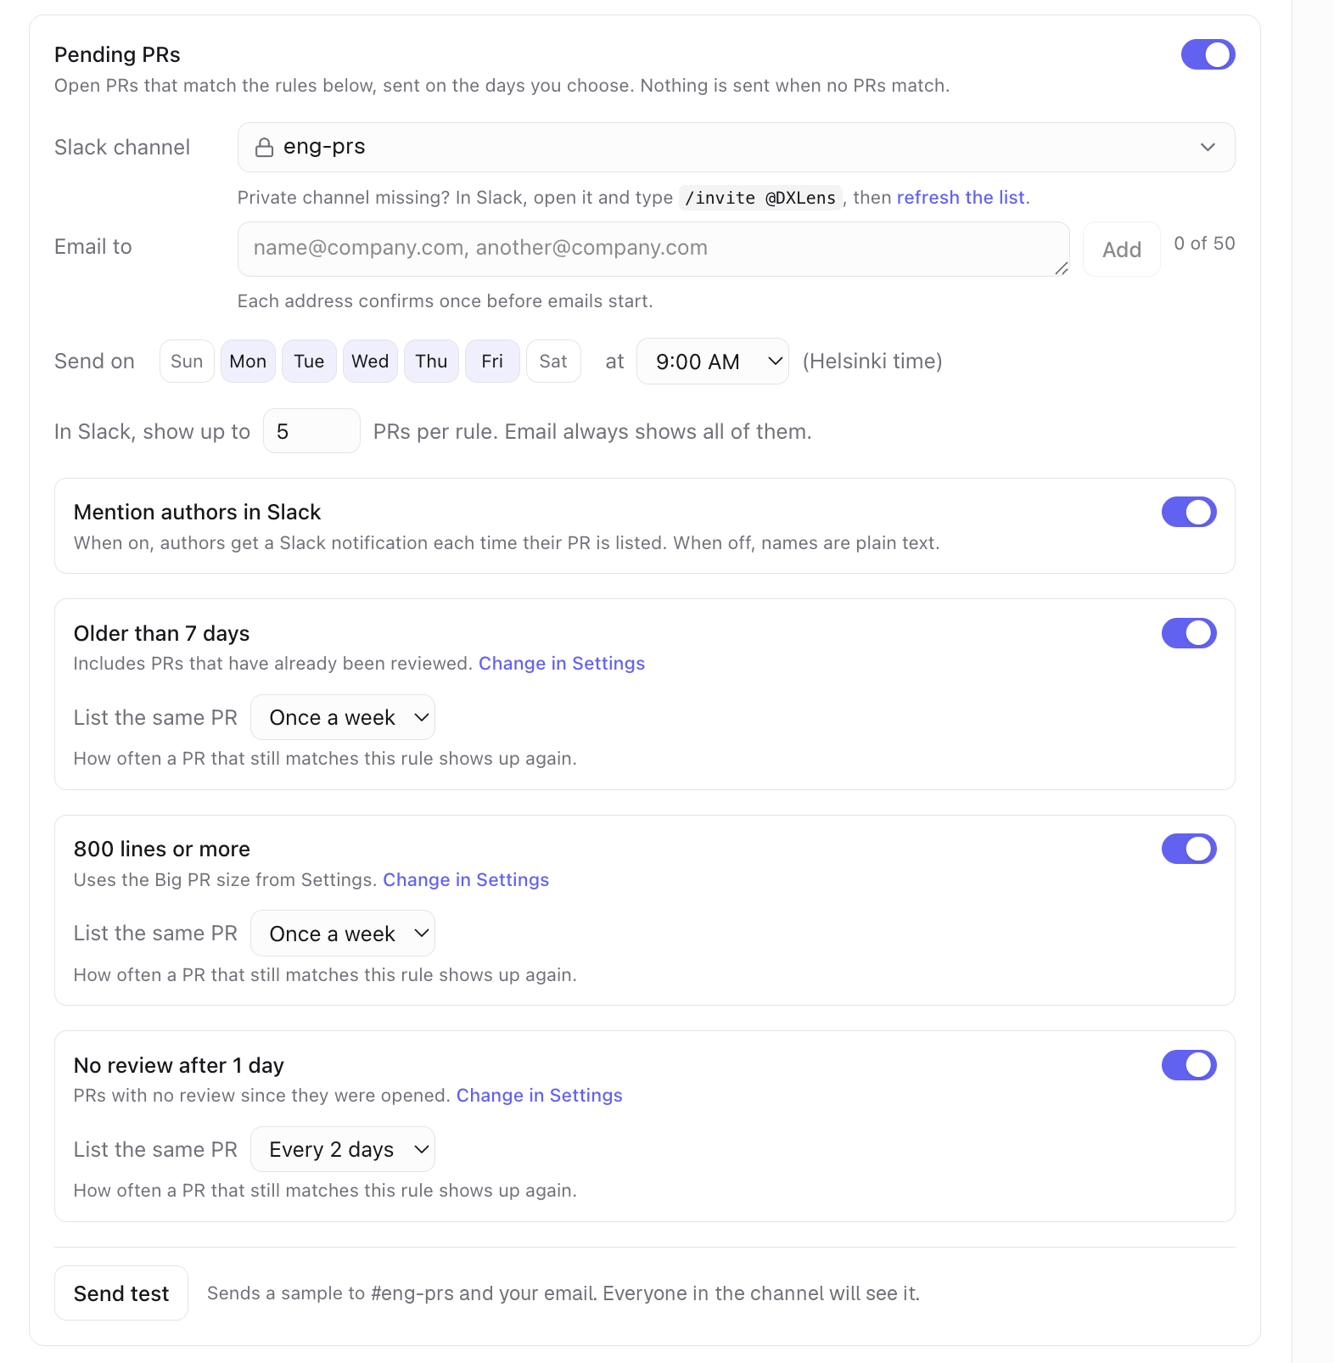Click the 0 of 50 counter text

[1204, 244]
